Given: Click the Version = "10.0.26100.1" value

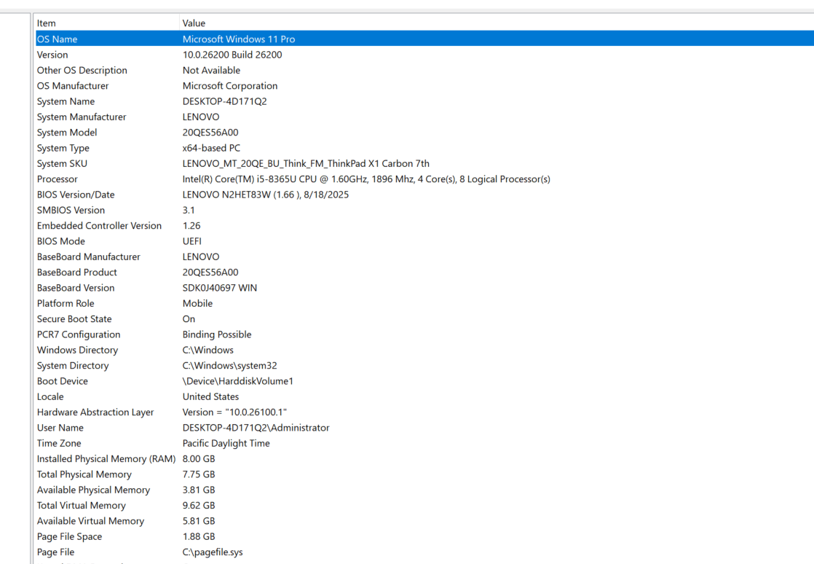Looking at the screenshot, I should [234, 413].
